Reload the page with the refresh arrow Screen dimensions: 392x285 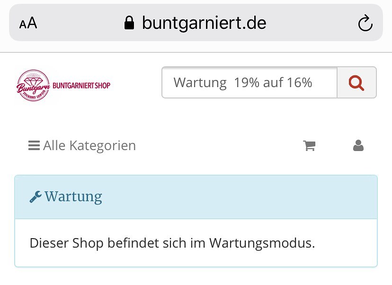pyautogui.click(x=365, y=24)
